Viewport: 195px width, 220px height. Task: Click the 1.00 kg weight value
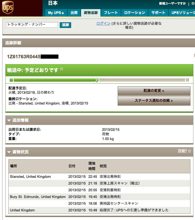click(108, 139)
